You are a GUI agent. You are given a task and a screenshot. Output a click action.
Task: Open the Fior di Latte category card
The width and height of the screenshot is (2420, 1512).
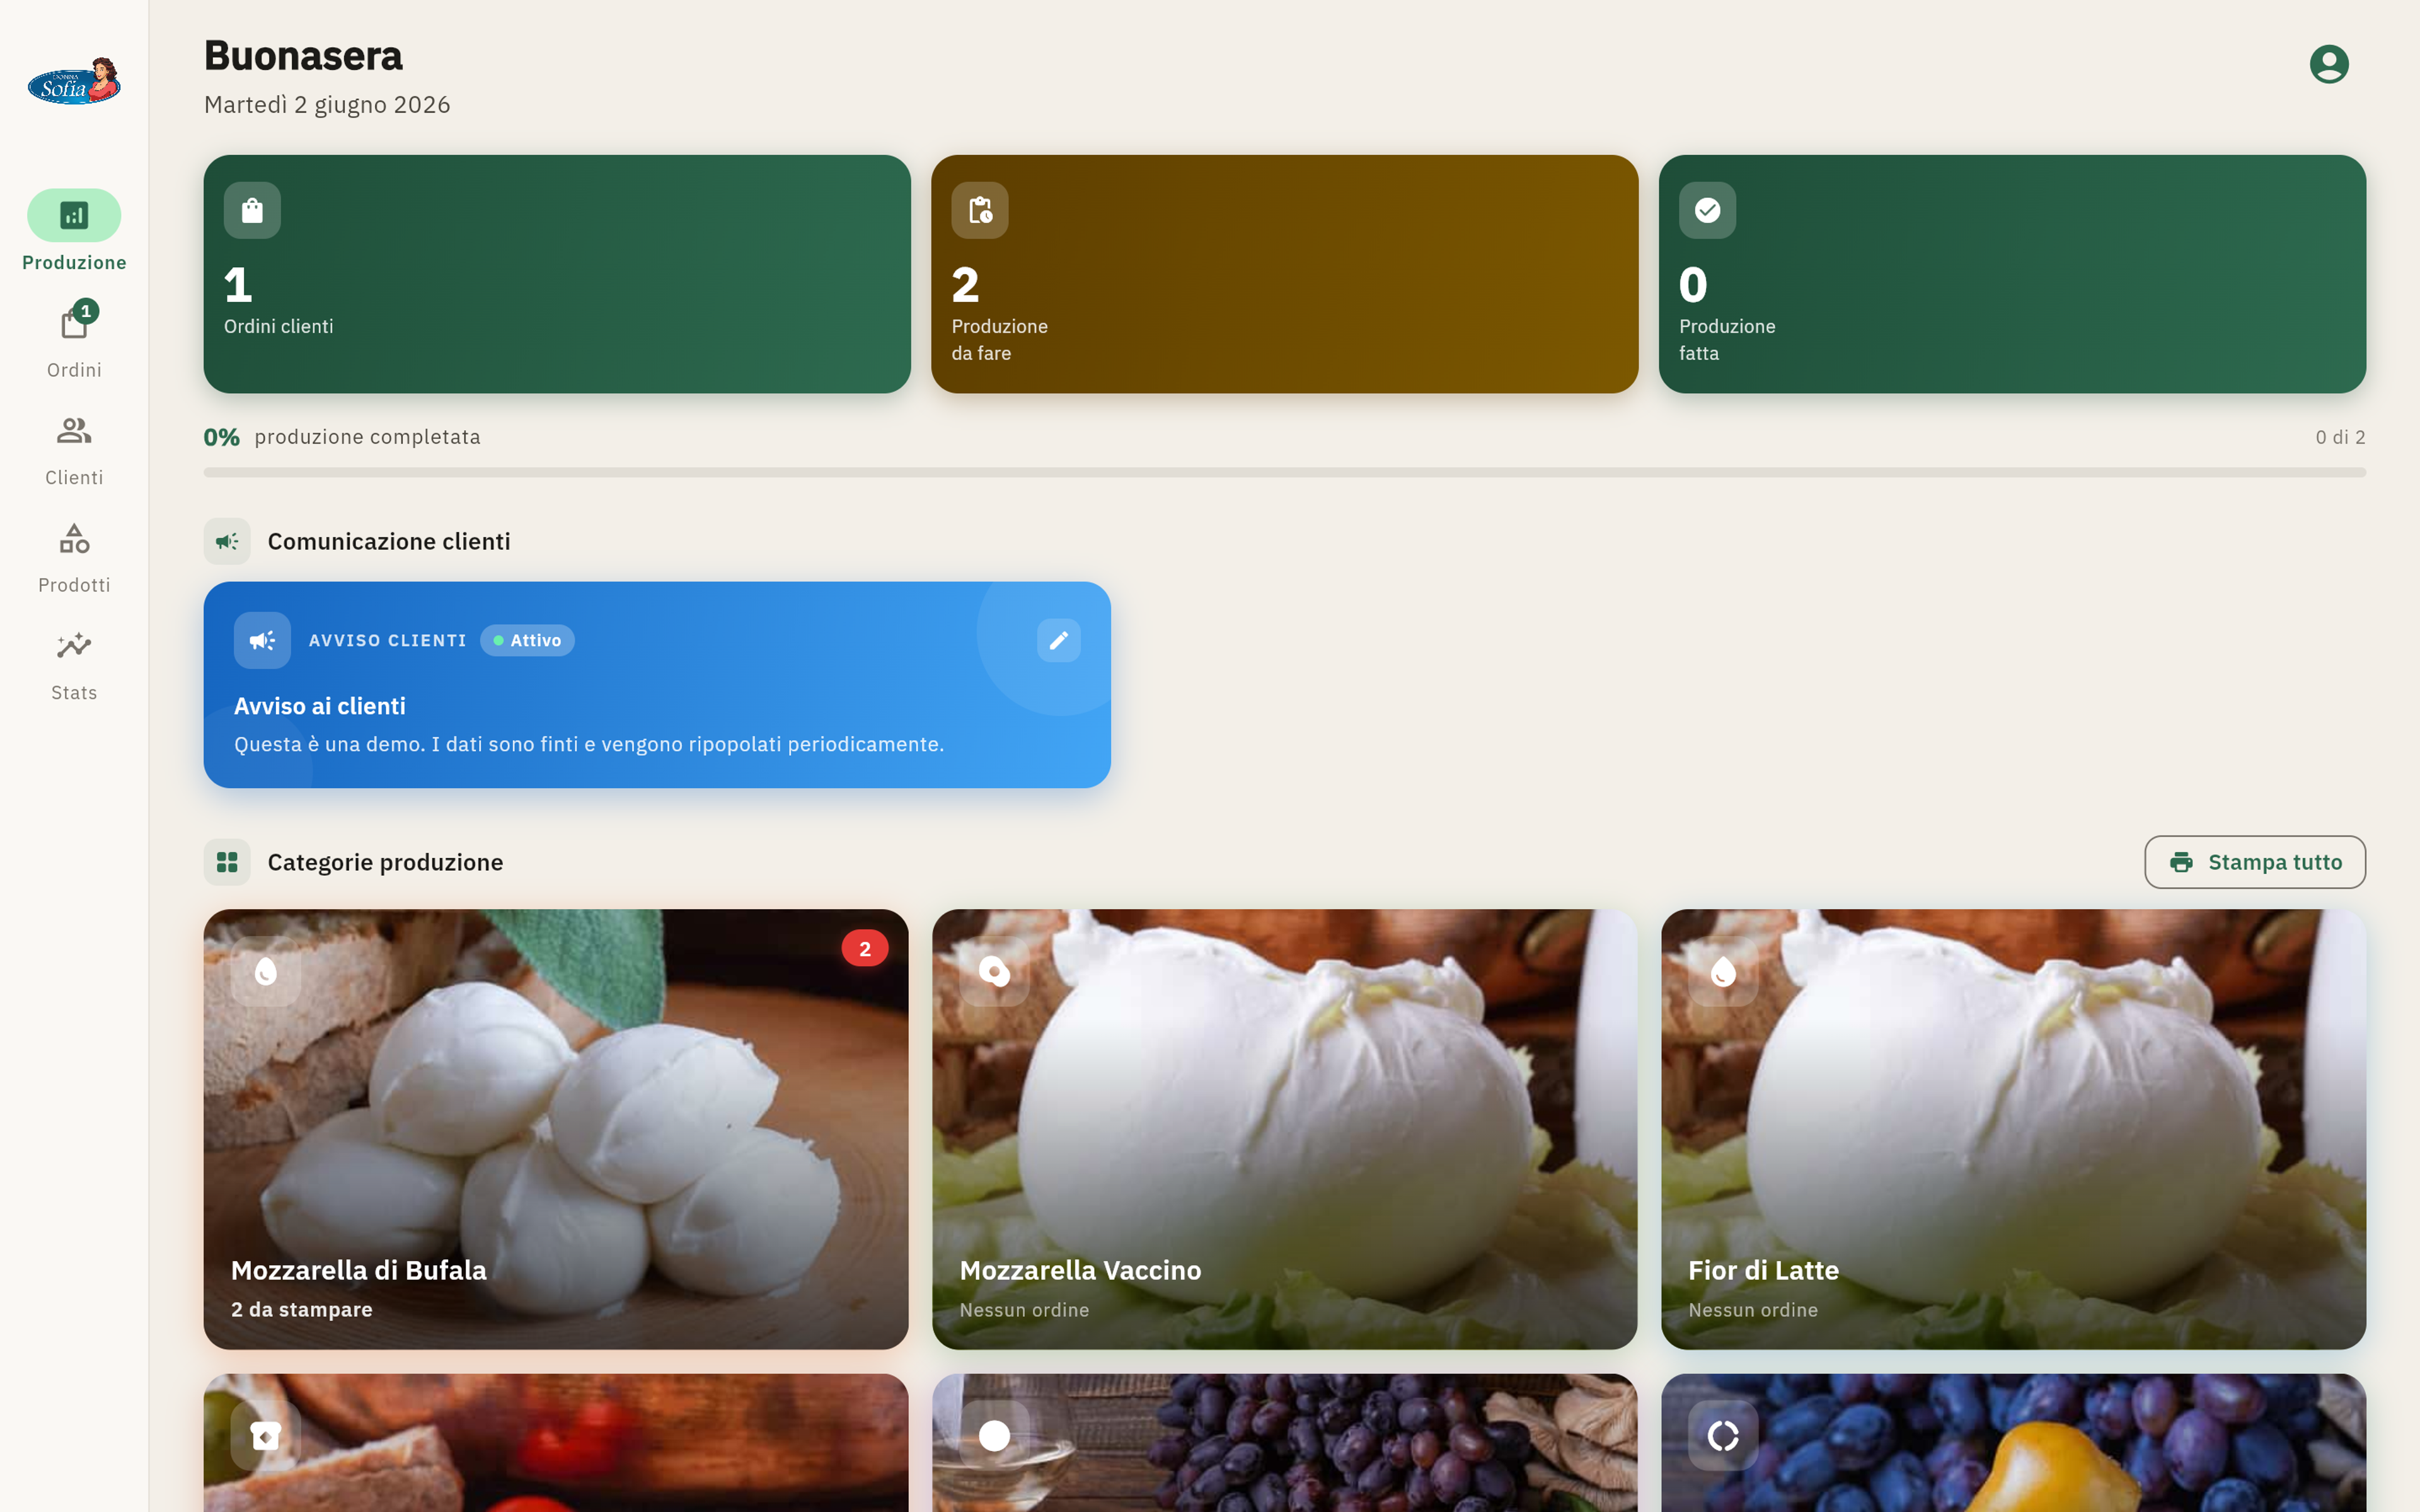(2013, 1129)
